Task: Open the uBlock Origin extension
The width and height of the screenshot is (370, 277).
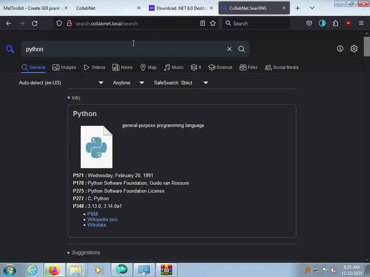Action: coord(348,23)
